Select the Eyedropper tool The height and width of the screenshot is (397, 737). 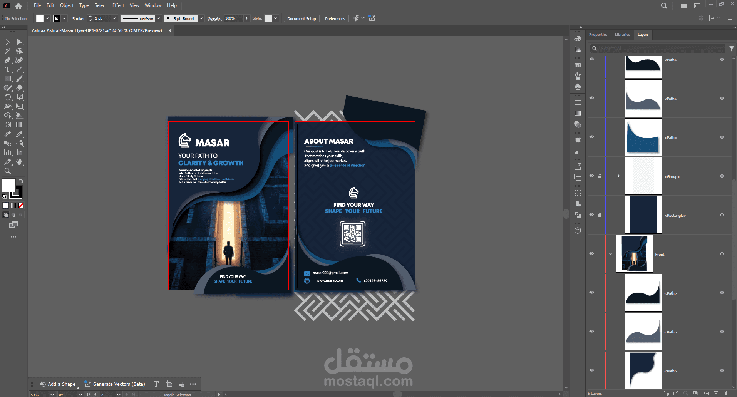(x=19, y=134)
